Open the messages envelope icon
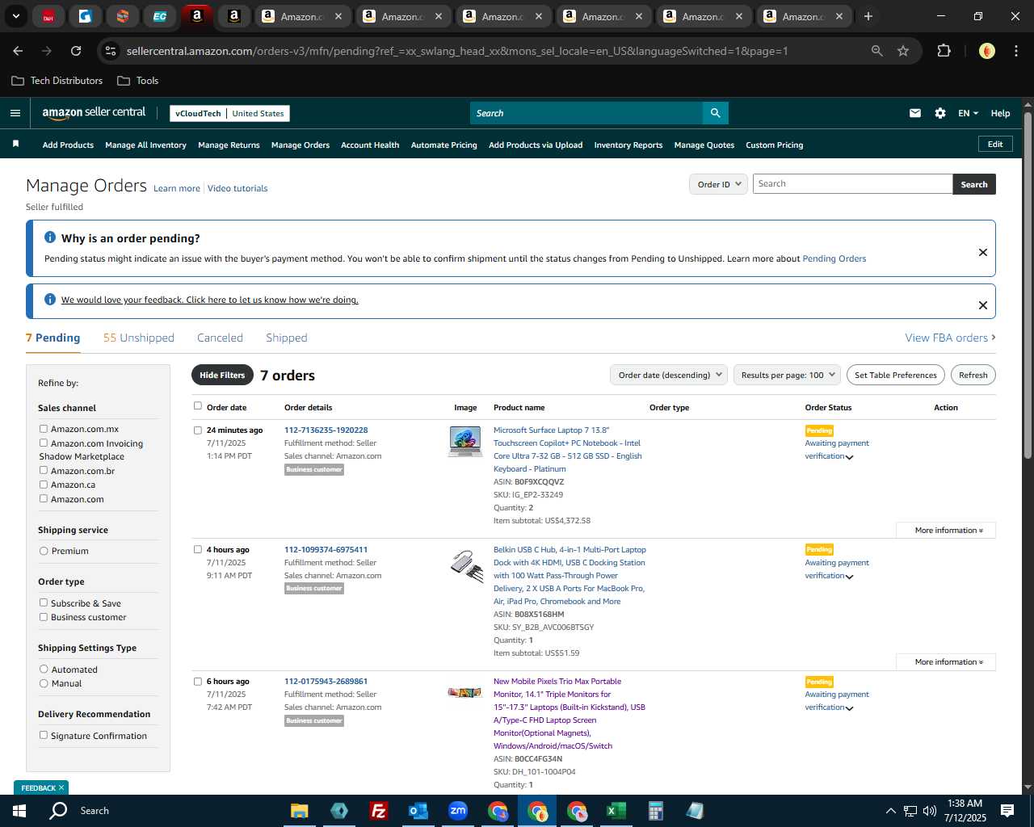1034x827 pixels. pyautogui.click(x=915, y=113)
